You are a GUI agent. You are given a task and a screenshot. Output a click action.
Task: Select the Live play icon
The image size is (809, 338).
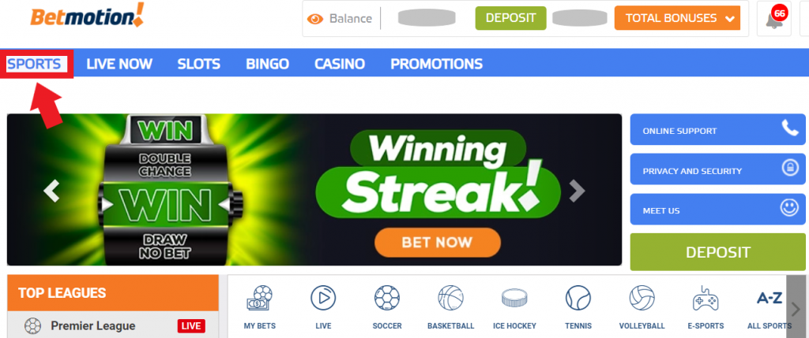(323, 298)
